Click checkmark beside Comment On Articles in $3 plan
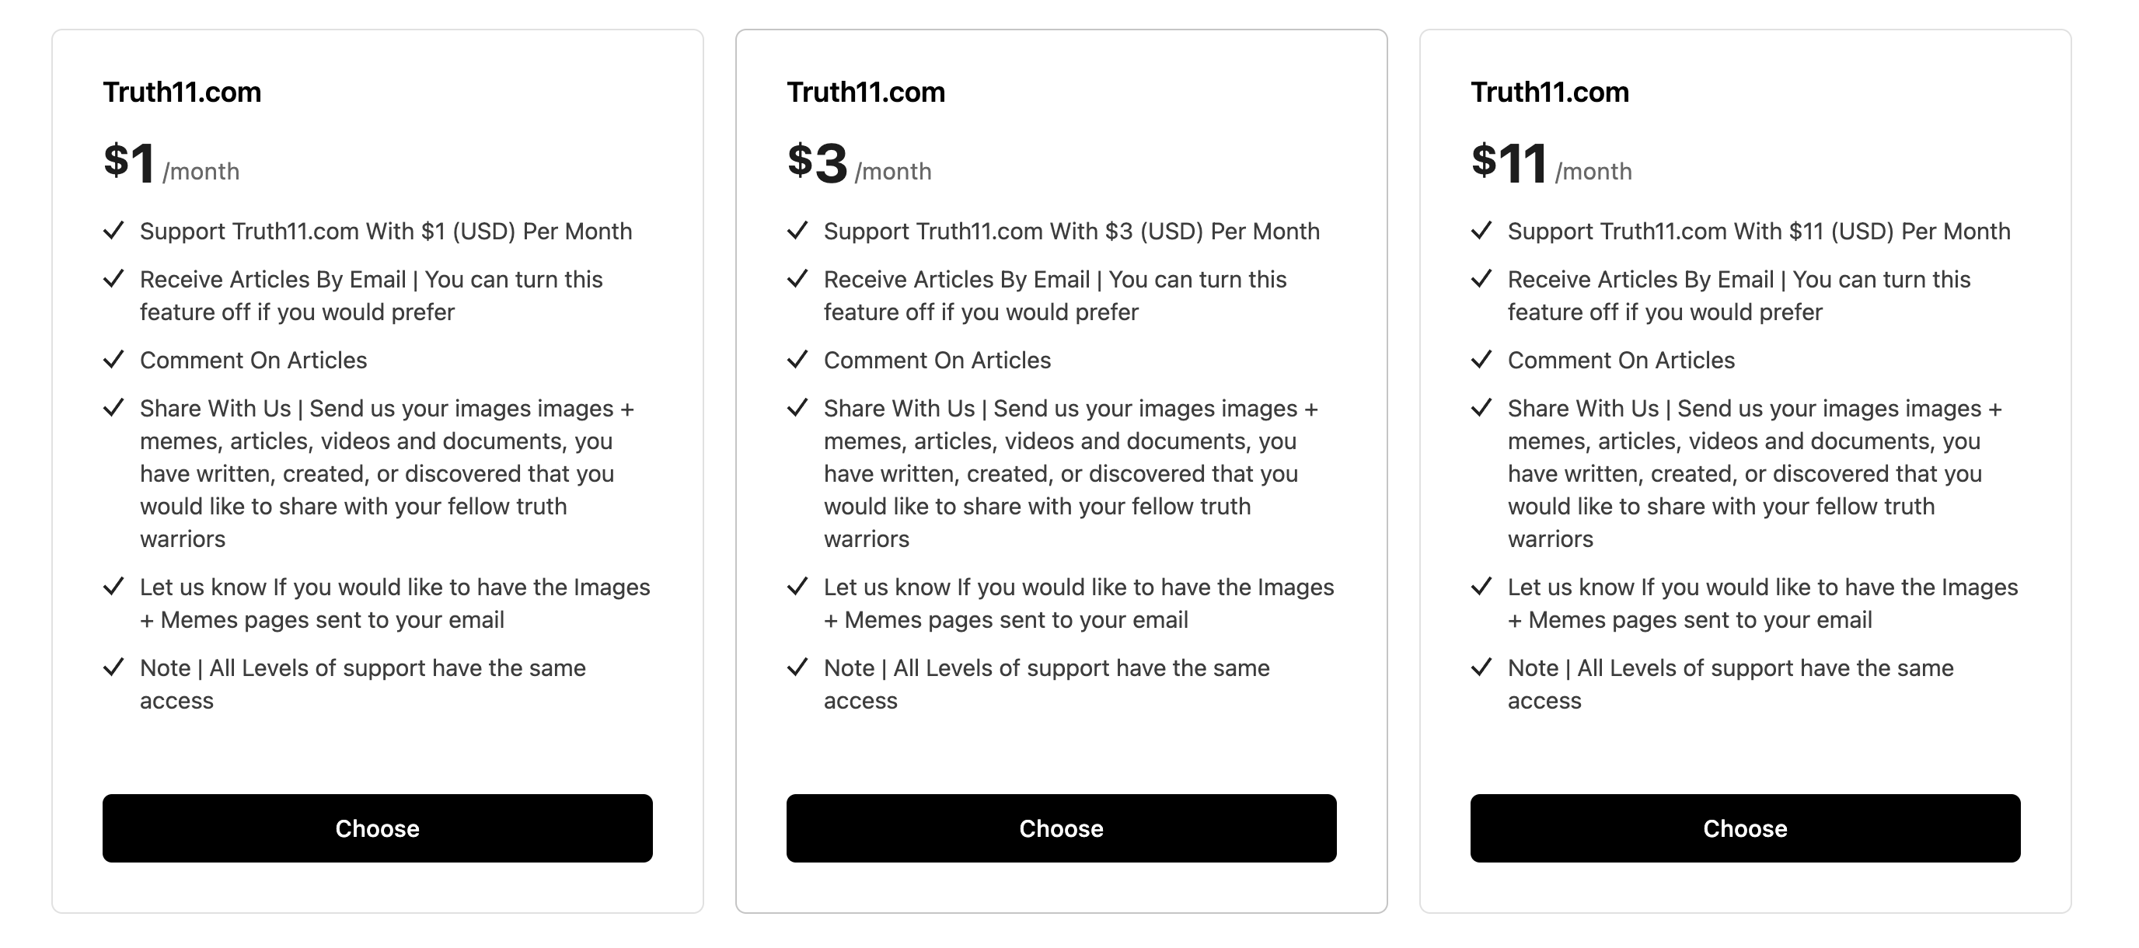Viewport: 2139px width, 948px height. click(x=797, y=360)
